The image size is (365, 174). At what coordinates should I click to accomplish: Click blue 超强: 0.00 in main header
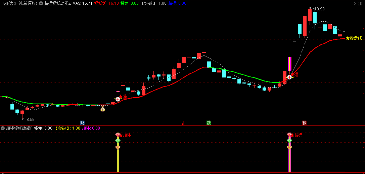pos(177,3)
